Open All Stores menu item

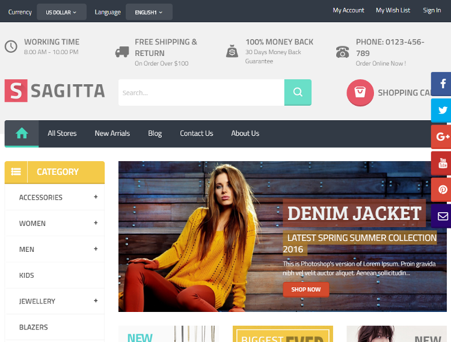point(62,133)
